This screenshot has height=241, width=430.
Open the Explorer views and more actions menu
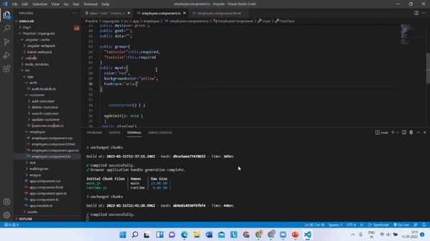pos(75,13)
